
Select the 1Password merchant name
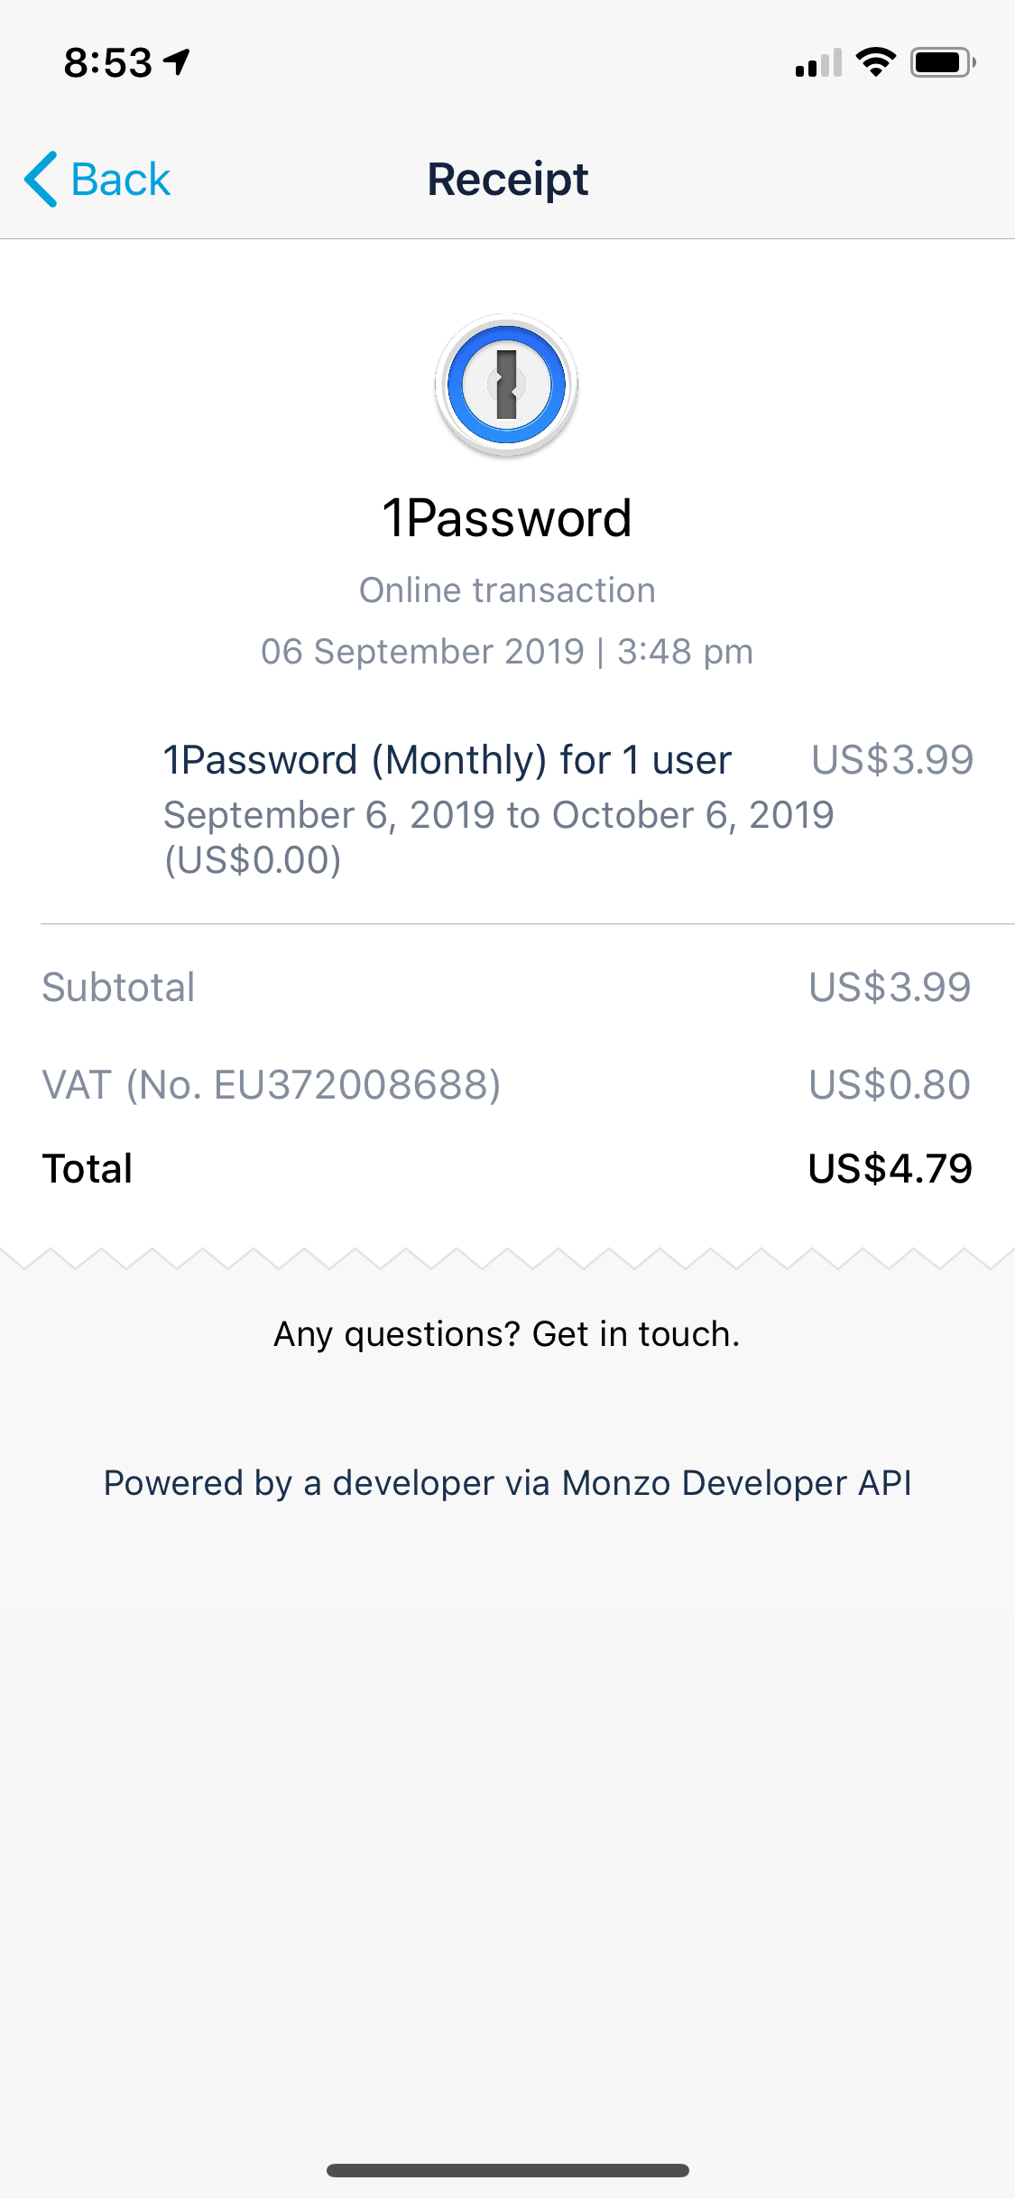coord(507,518)
